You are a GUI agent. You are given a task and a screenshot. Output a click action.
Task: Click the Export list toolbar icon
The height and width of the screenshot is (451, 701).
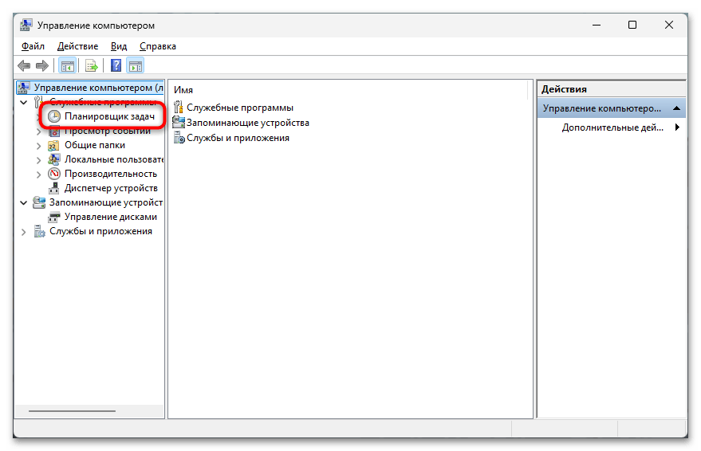[92, 66]
